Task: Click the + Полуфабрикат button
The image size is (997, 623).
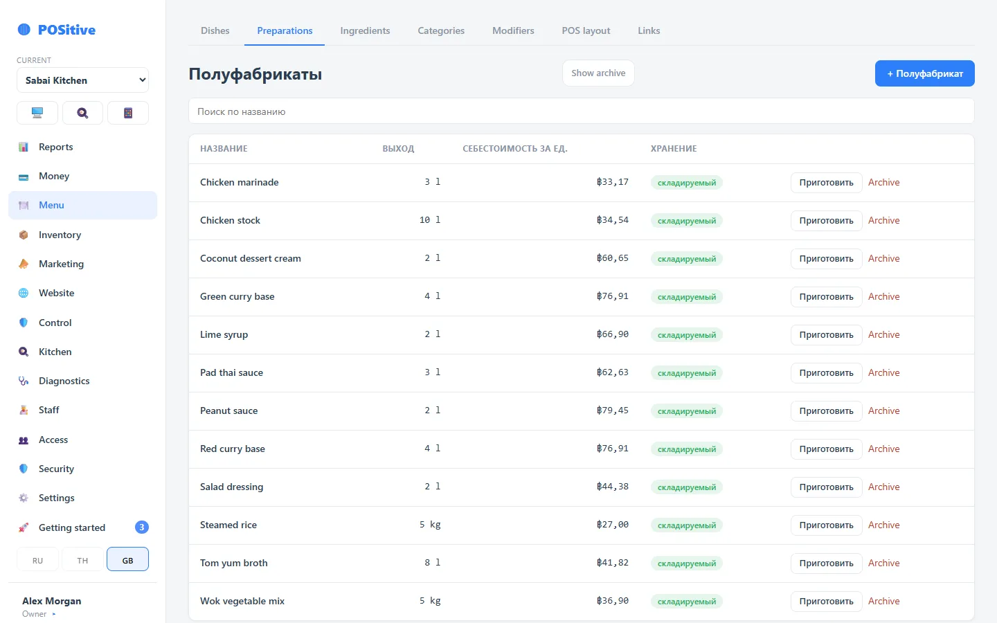Action: pyautogui.click(x=925, y=73)
